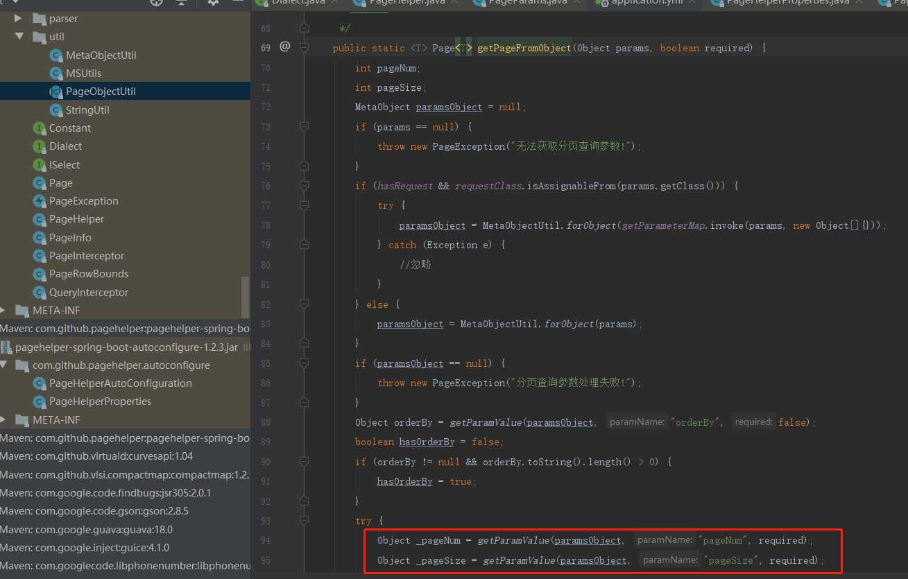Click the Dialect interface icon
Image resolution: width=908 pixels, height=579 pixels.
[40, 146]
